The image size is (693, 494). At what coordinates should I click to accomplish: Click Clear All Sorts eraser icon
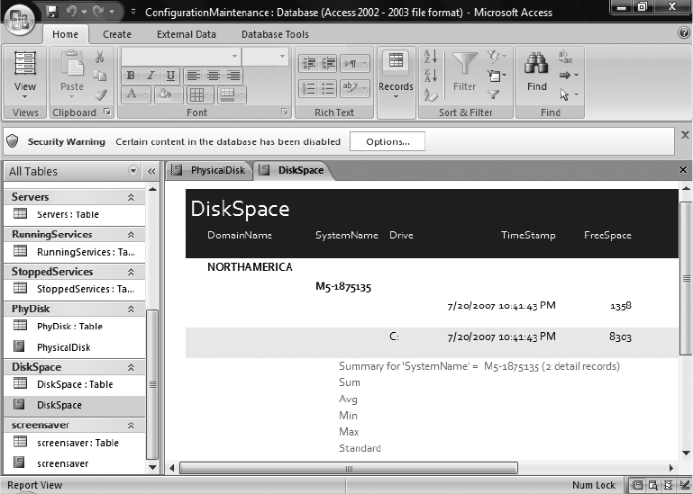431,94
